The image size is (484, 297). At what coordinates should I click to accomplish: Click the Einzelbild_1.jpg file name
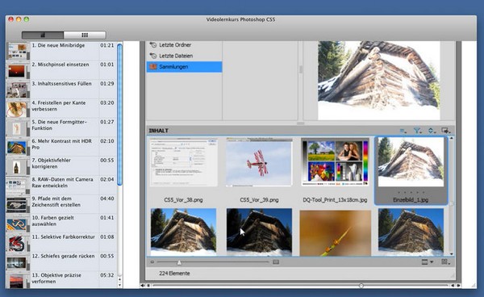point(411,200)
